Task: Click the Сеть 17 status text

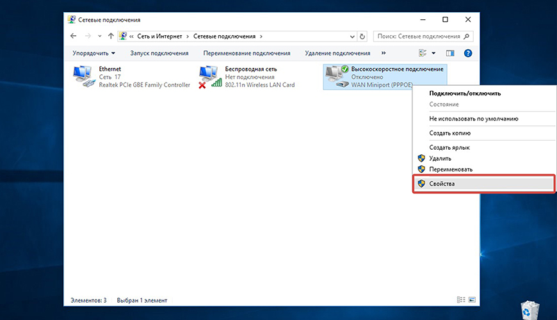Action: click(x=109, y=77)
